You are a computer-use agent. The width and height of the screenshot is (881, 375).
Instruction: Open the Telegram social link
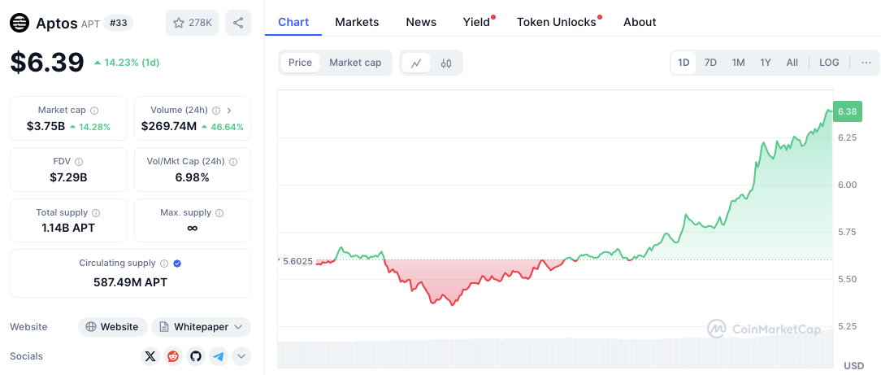[219, 356]
